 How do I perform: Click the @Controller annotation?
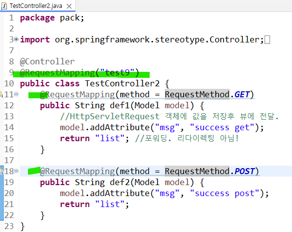point(47,62)
